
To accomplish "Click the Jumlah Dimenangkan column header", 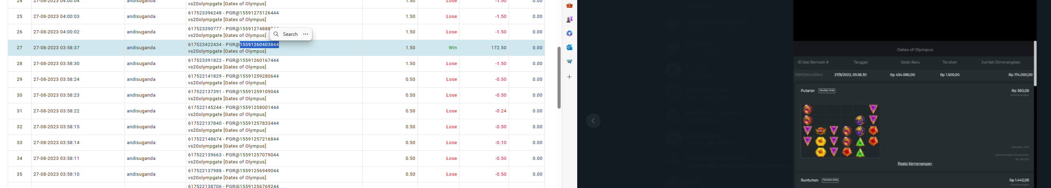I will coord(1000,63).
